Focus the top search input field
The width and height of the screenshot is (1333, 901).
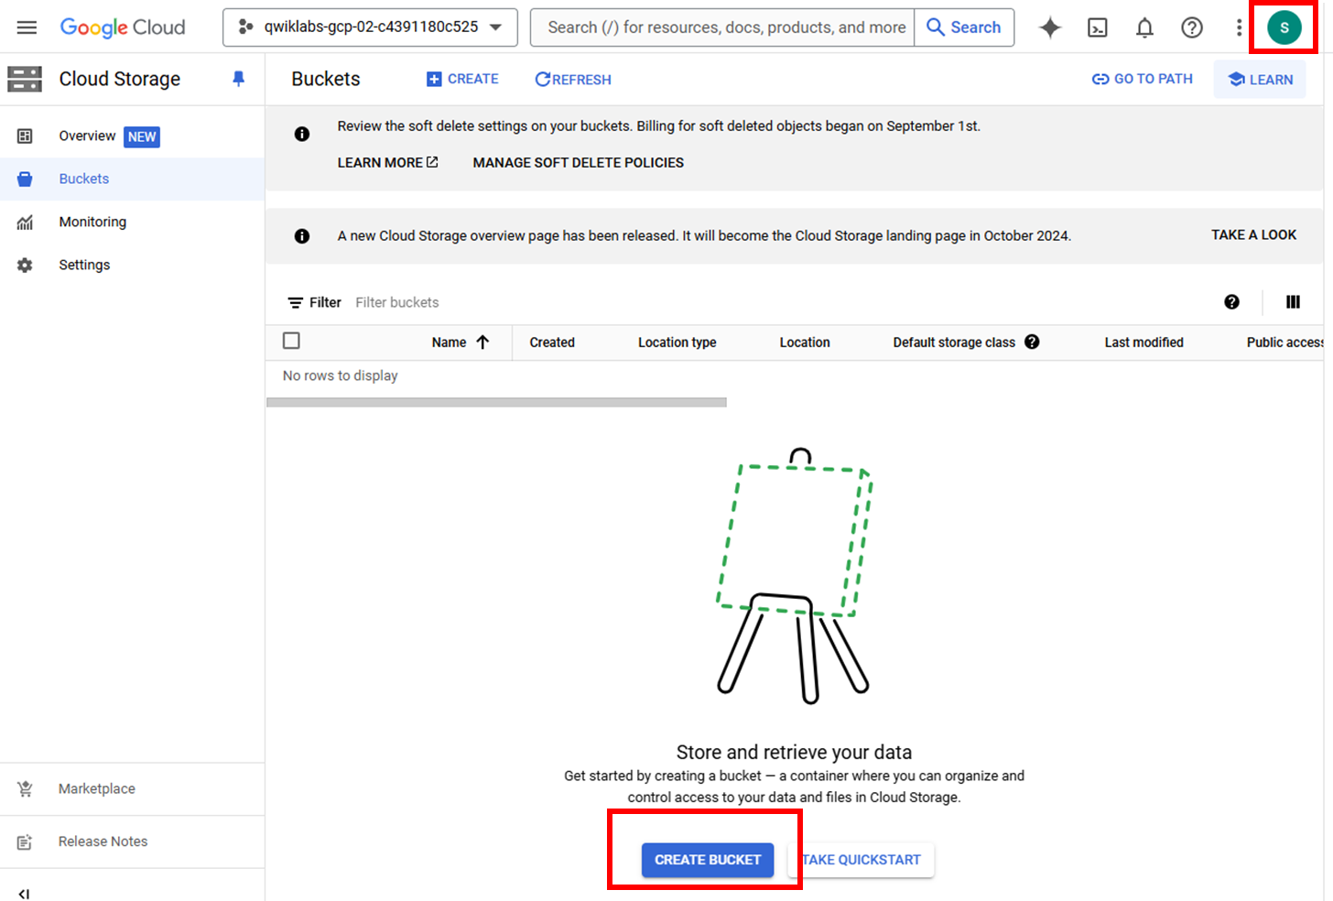coord(723,27)
